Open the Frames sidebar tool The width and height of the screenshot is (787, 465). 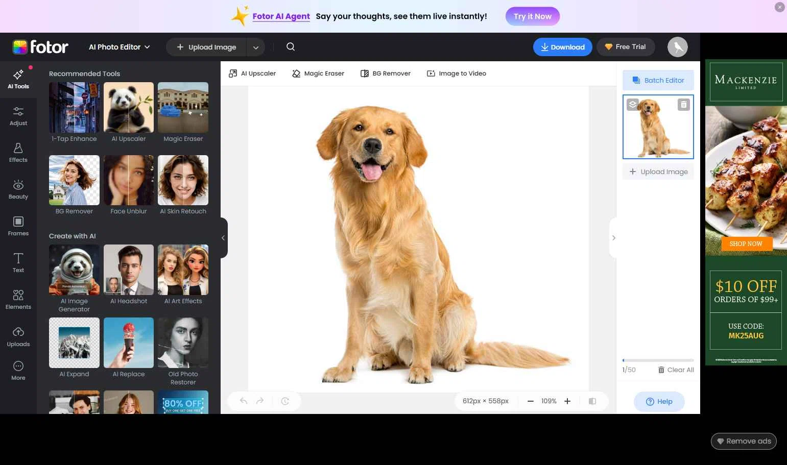point(18,226)
